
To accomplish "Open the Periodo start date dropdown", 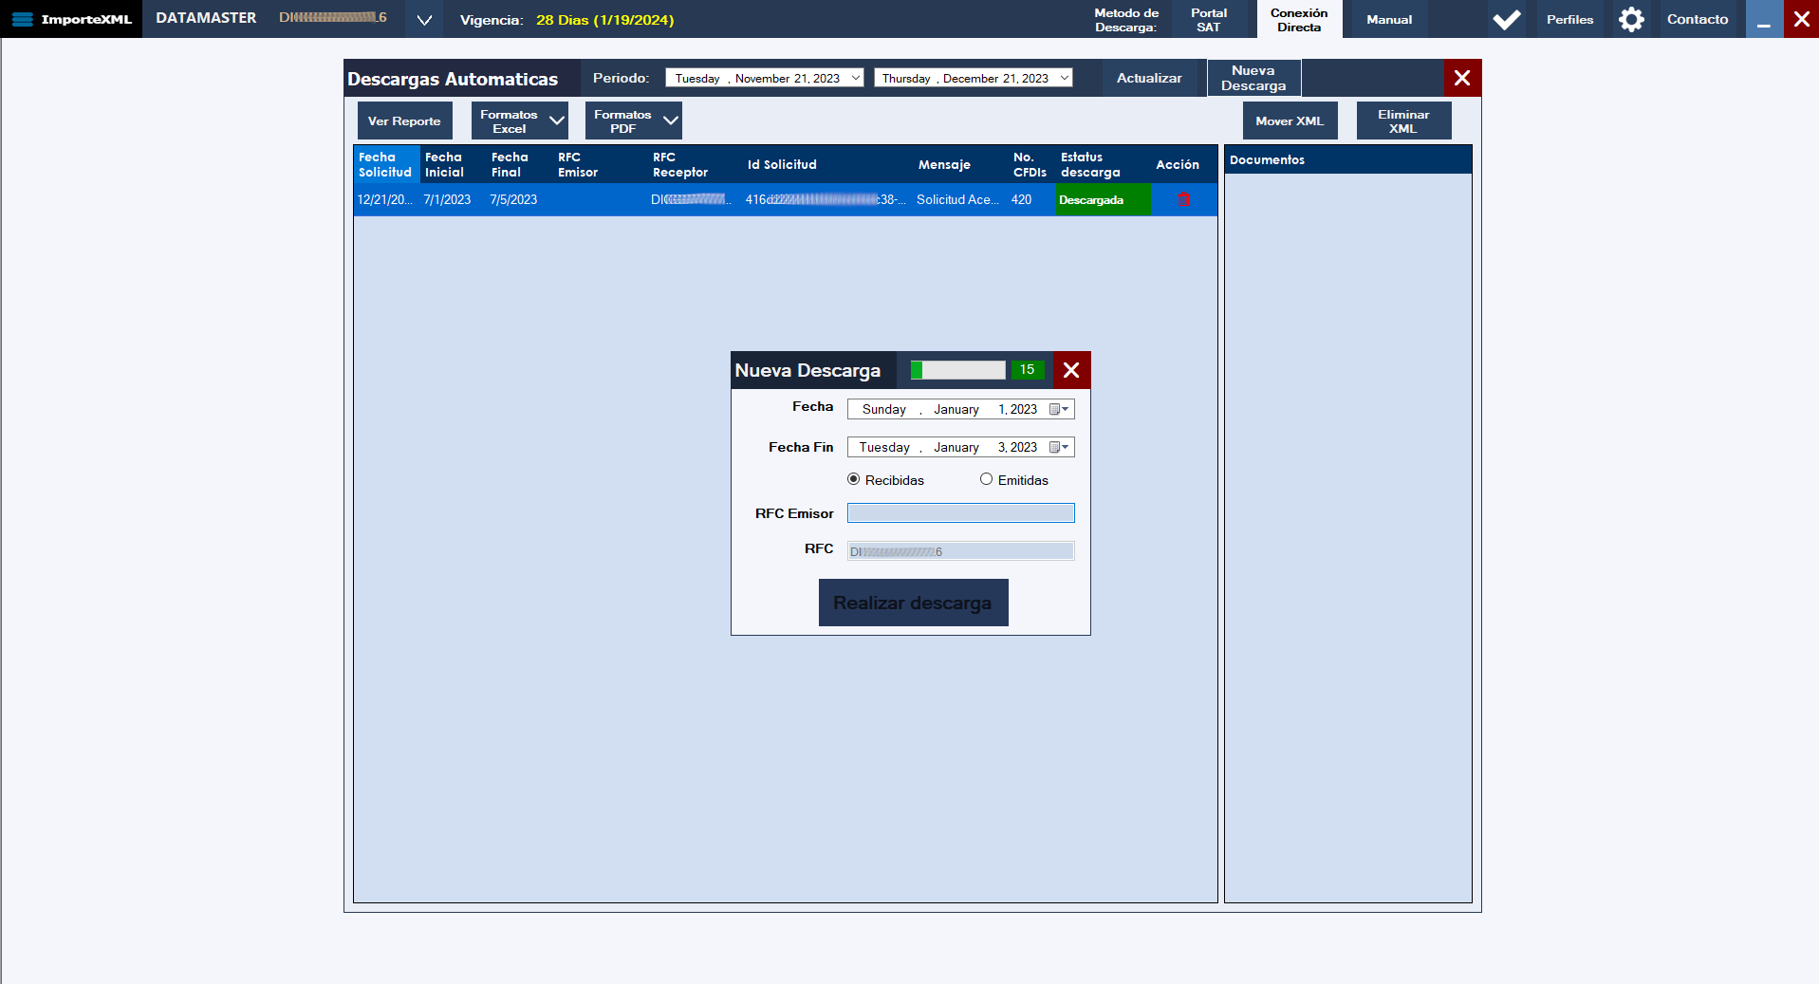I will point(855,78).
